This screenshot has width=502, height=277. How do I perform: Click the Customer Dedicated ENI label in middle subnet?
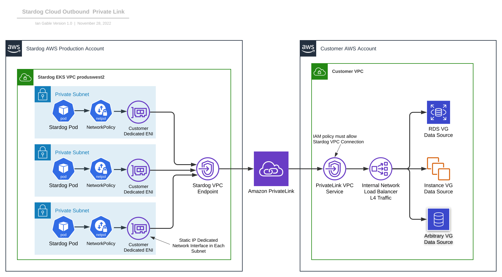(138, 189)
